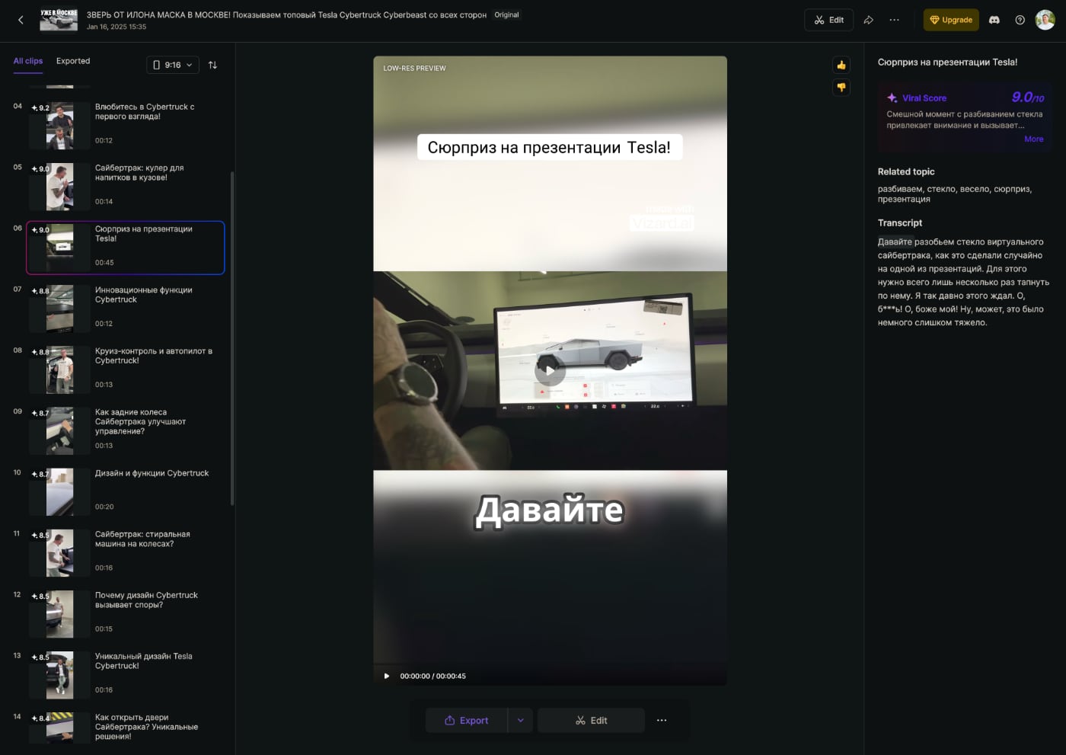Select clip 07 'Инновационные функции Cybertruck'
The height and width of the screenshot is (755, 1066).
[x=126, y=309]
